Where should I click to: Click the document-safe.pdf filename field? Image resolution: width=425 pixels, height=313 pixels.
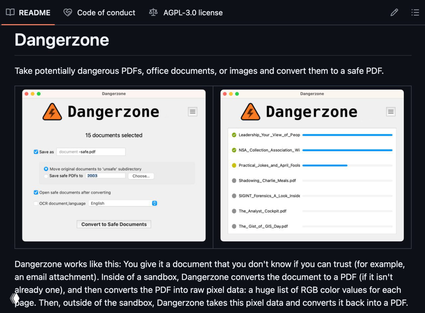91,152
